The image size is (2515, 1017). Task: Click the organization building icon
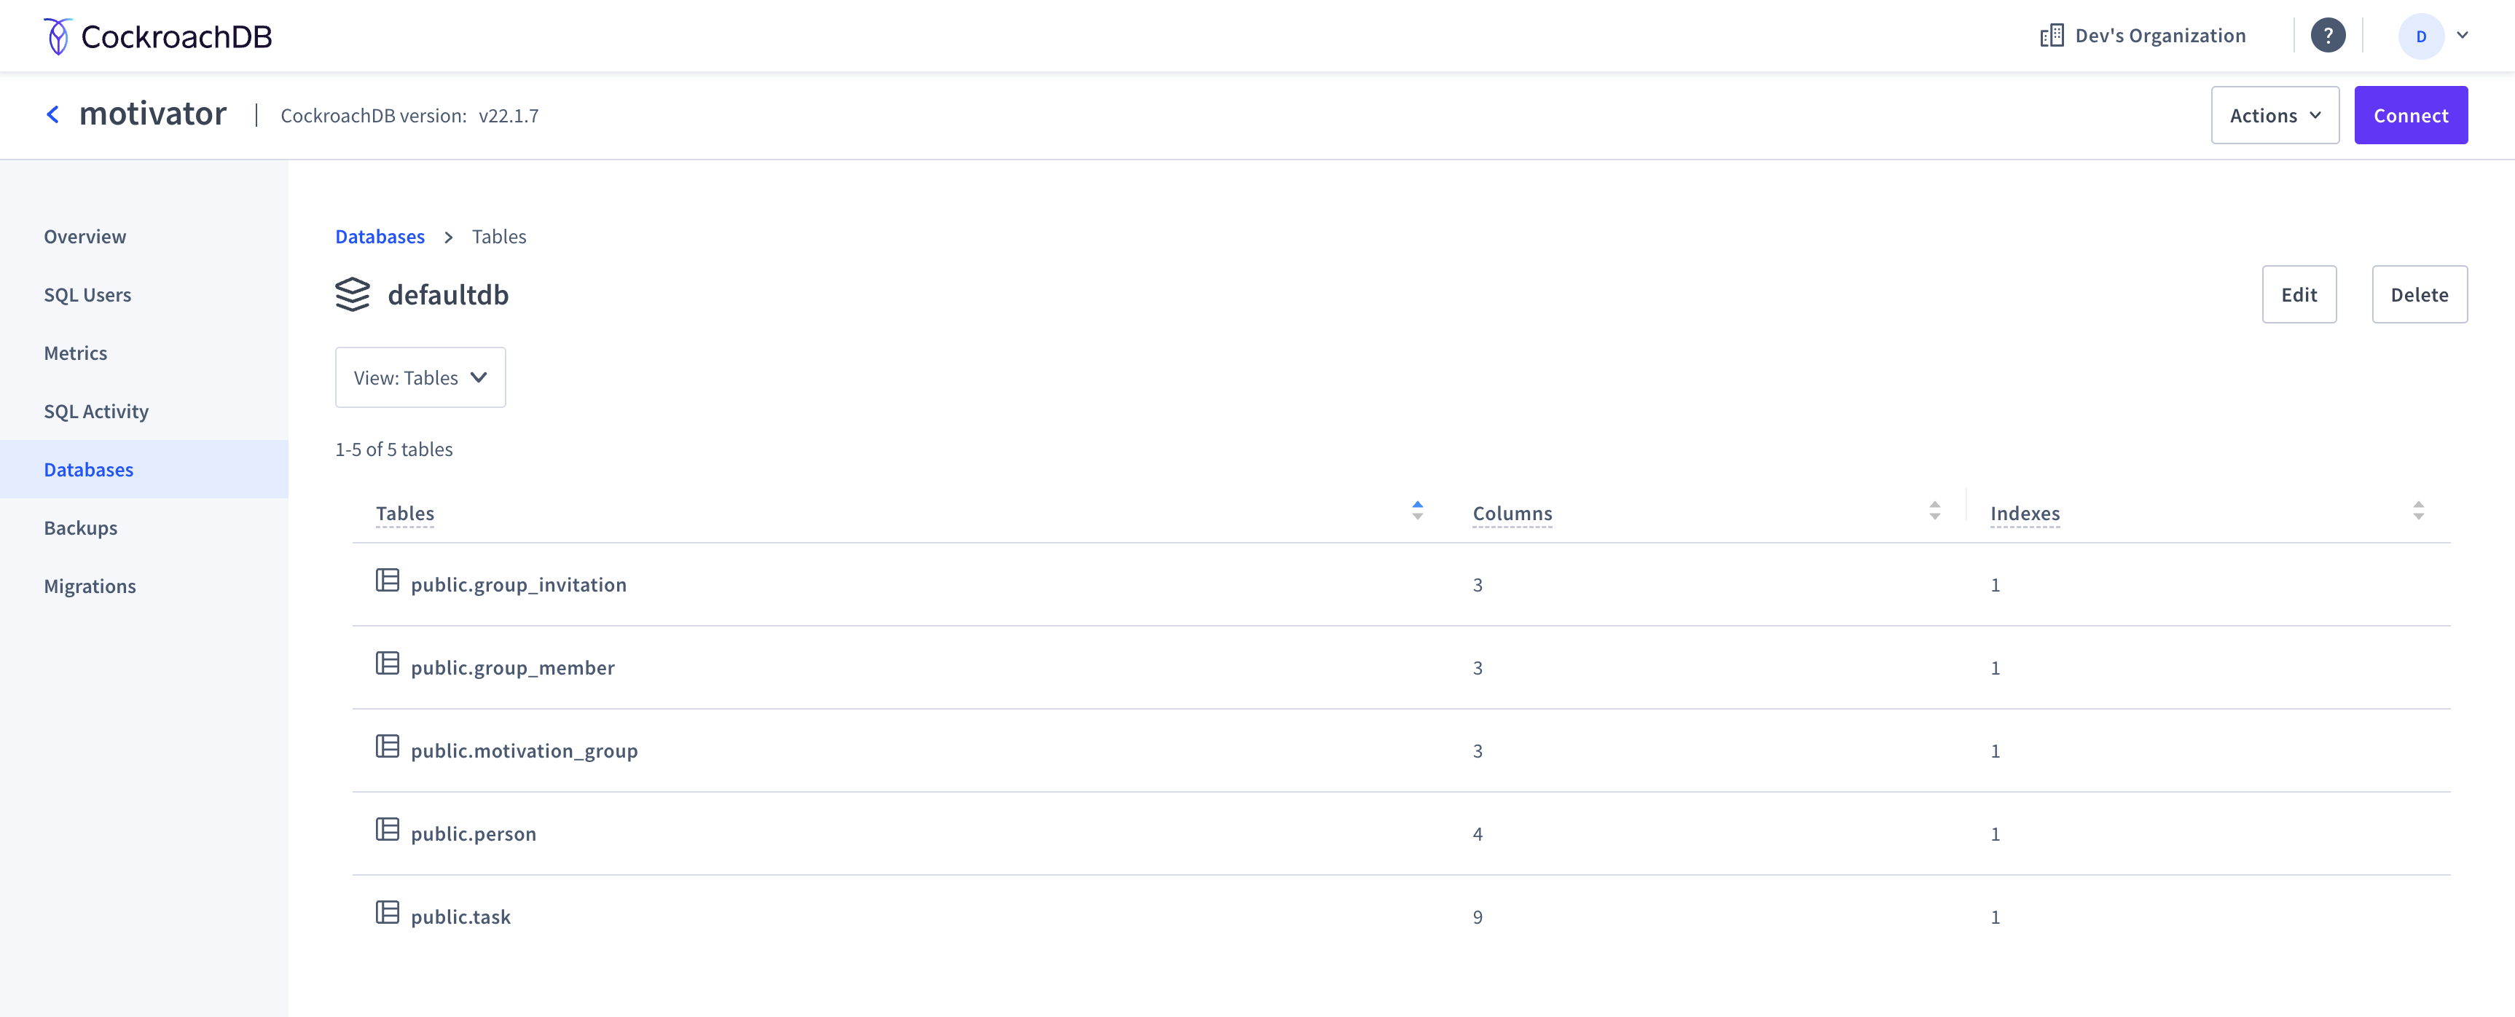tap(2051, 36)
